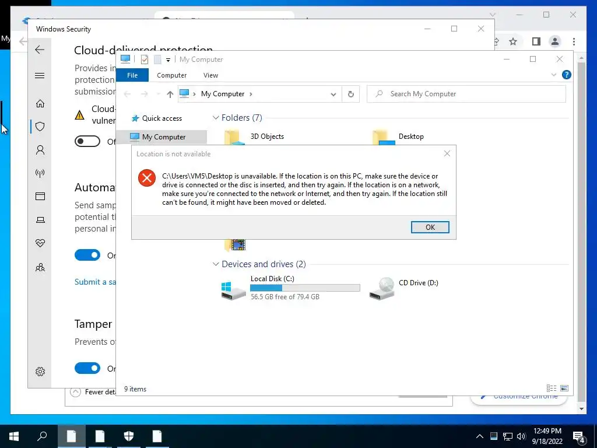Open the address bar history dropdown
This screenshot has height=448, width=597.
333,94
